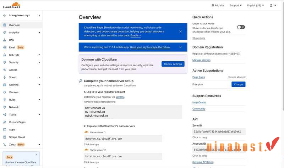The width and height of the screenshot is (284, 168).
Task: Open the Community link
Action: pos(199,109)
